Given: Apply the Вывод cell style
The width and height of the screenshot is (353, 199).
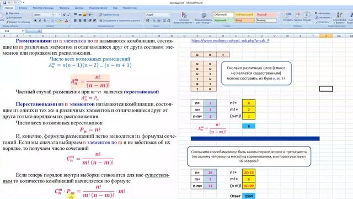Looking at the screenshot, I should tap(266, 20).
